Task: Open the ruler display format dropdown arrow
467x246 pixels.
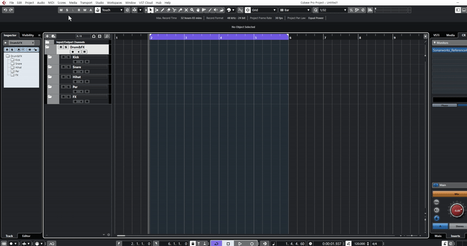Action: pos(426,36)
